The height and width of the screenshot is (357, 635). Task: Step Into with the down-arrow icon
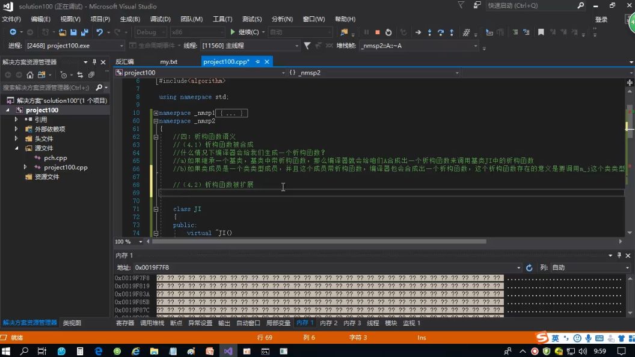click(x=430, y=32)
